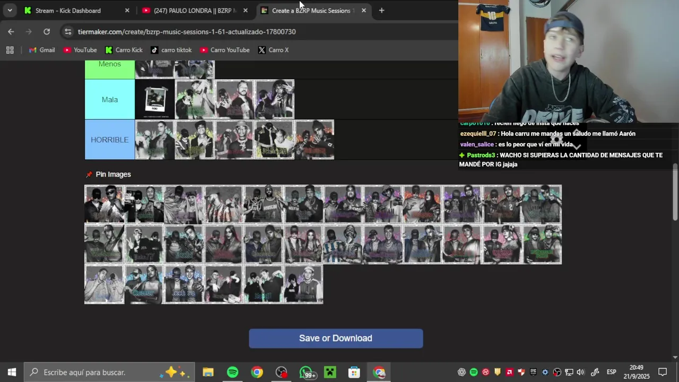Viewport: 679px width, 382px height.
Task: Open the bookmarks apps grid icon
Action: pyautogui.click(x=10, y=50)
